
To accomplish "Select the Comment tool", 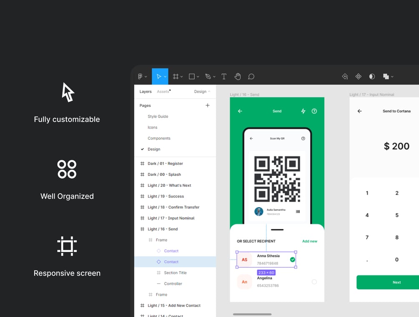I will (x=251, y=76).
